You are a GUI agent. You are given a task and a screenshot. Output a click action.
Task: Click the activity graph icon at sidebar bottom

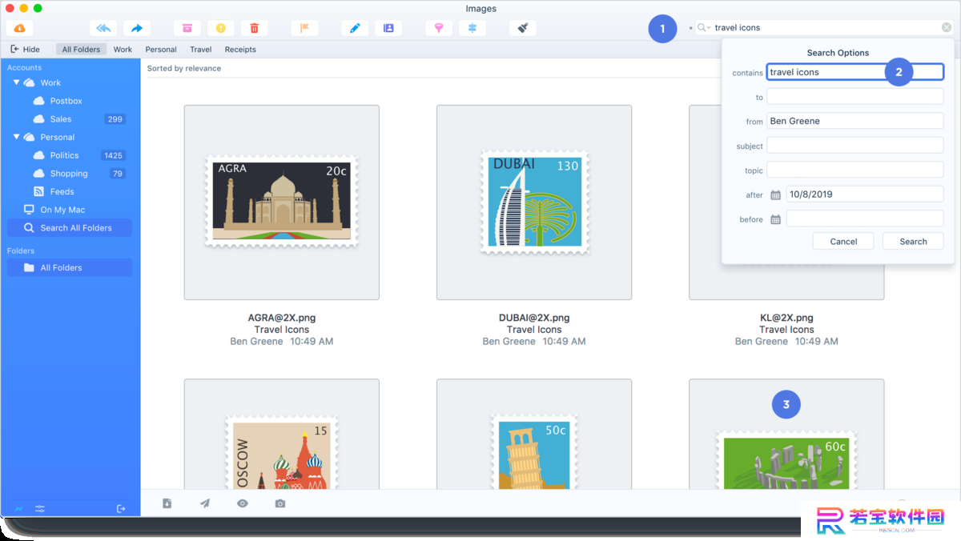pos(18,509)
